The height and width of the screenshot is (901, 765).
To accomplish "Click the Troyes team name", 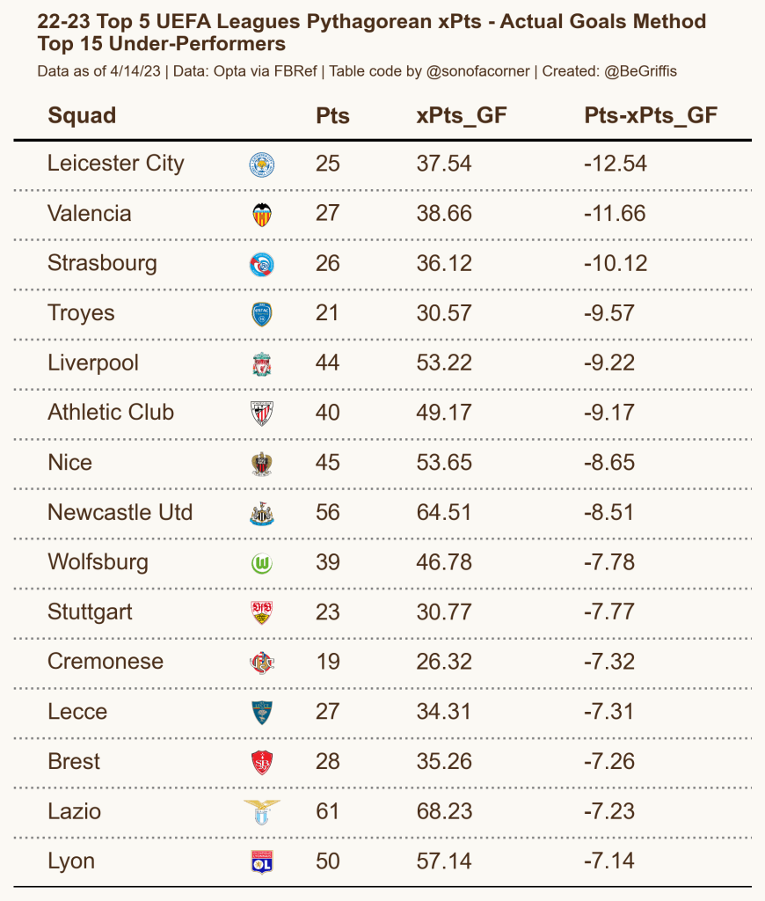I will point(81,313).
